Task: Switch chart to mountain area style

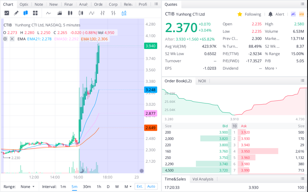Action: point(59,13)
